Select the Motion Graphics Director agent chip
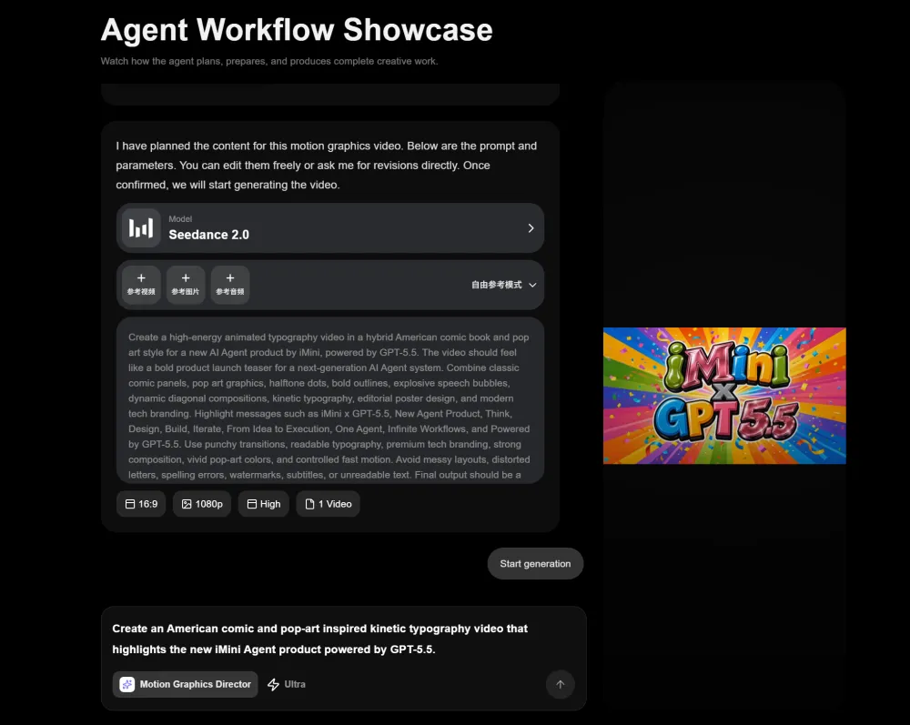This screenshot has width=910, height=725. pos(185,684)
